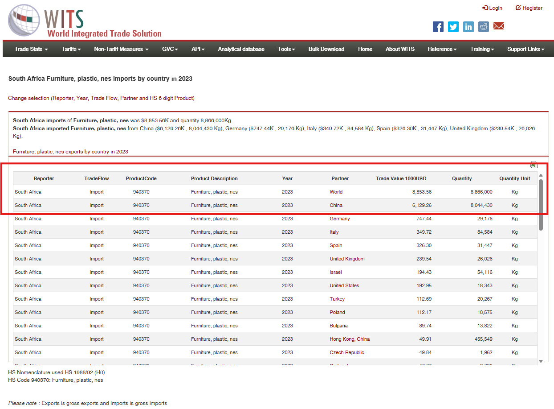The image size is (554, 409).
Task: Open Furniture plastic exports by country link
Action: (x=70, y=152)
